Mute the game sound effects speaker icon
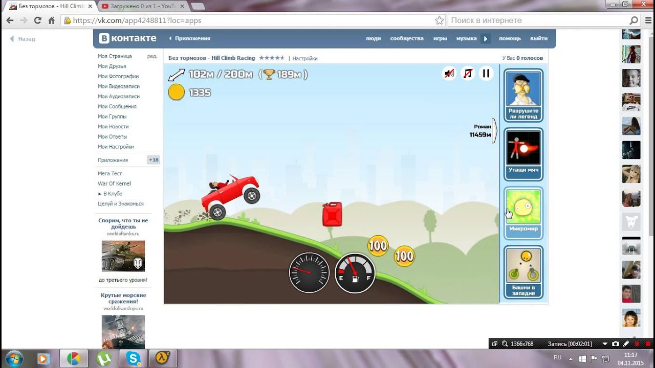Image resolution: width=655 pixels, height=368 pixels. (449, 74)
